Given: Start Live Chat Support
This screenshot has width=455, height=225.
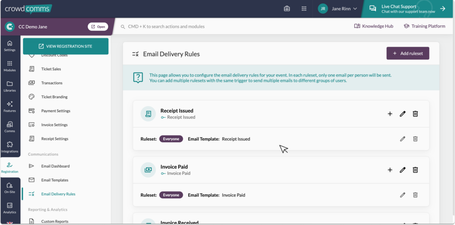Looking at the screenshot, I should click(408, 9).
